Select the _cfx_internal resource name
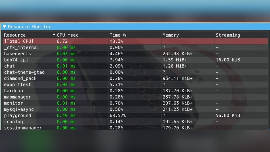This screenshot has width=270, height=152. pyautogui.click(x=21, y=48)
